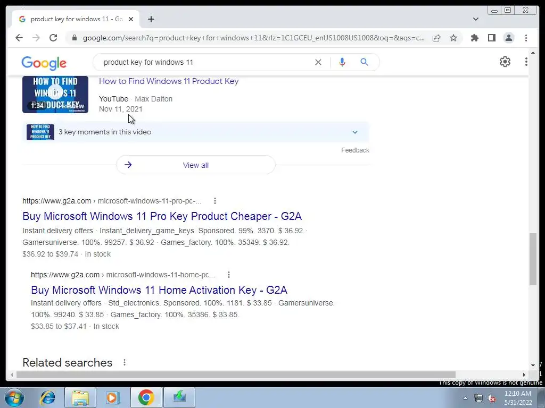Click the View all button
545x408 pixels.
(196, 165)
